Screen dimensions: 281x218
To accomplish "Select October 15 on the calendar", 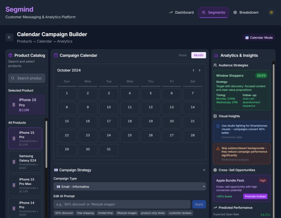I will point(67,122).
